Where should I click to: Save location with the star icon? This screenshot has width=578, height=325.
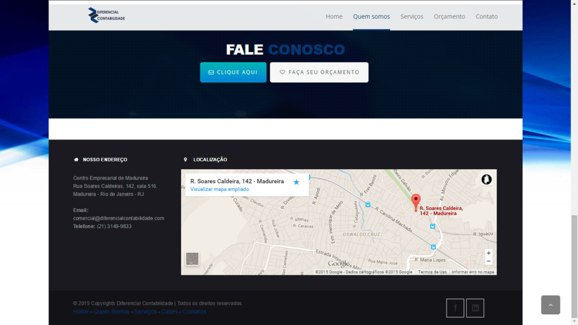(x=296, y=182)
